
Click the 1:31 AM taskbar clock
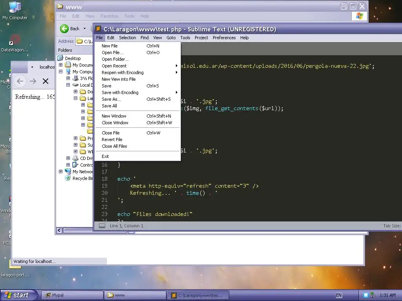(x=387, y=295)
